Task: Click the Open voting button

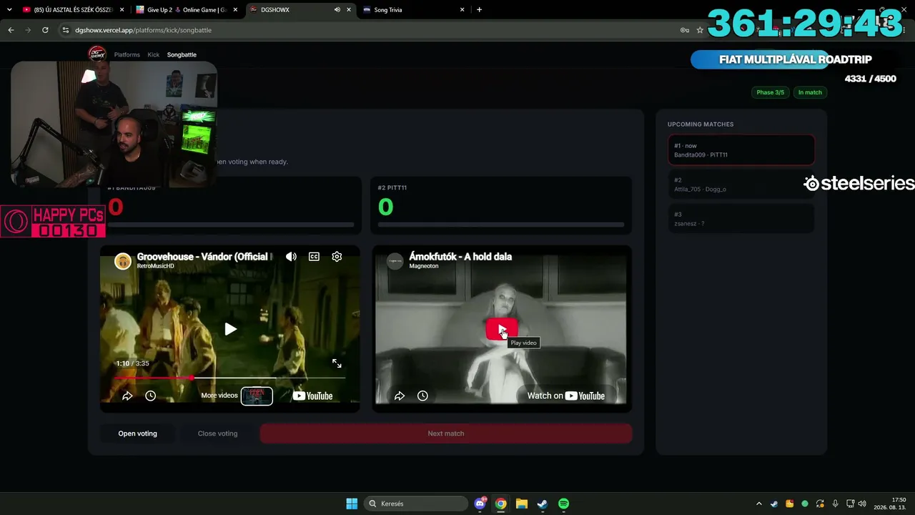Action: pyautogui.click(x=137, y=433)
